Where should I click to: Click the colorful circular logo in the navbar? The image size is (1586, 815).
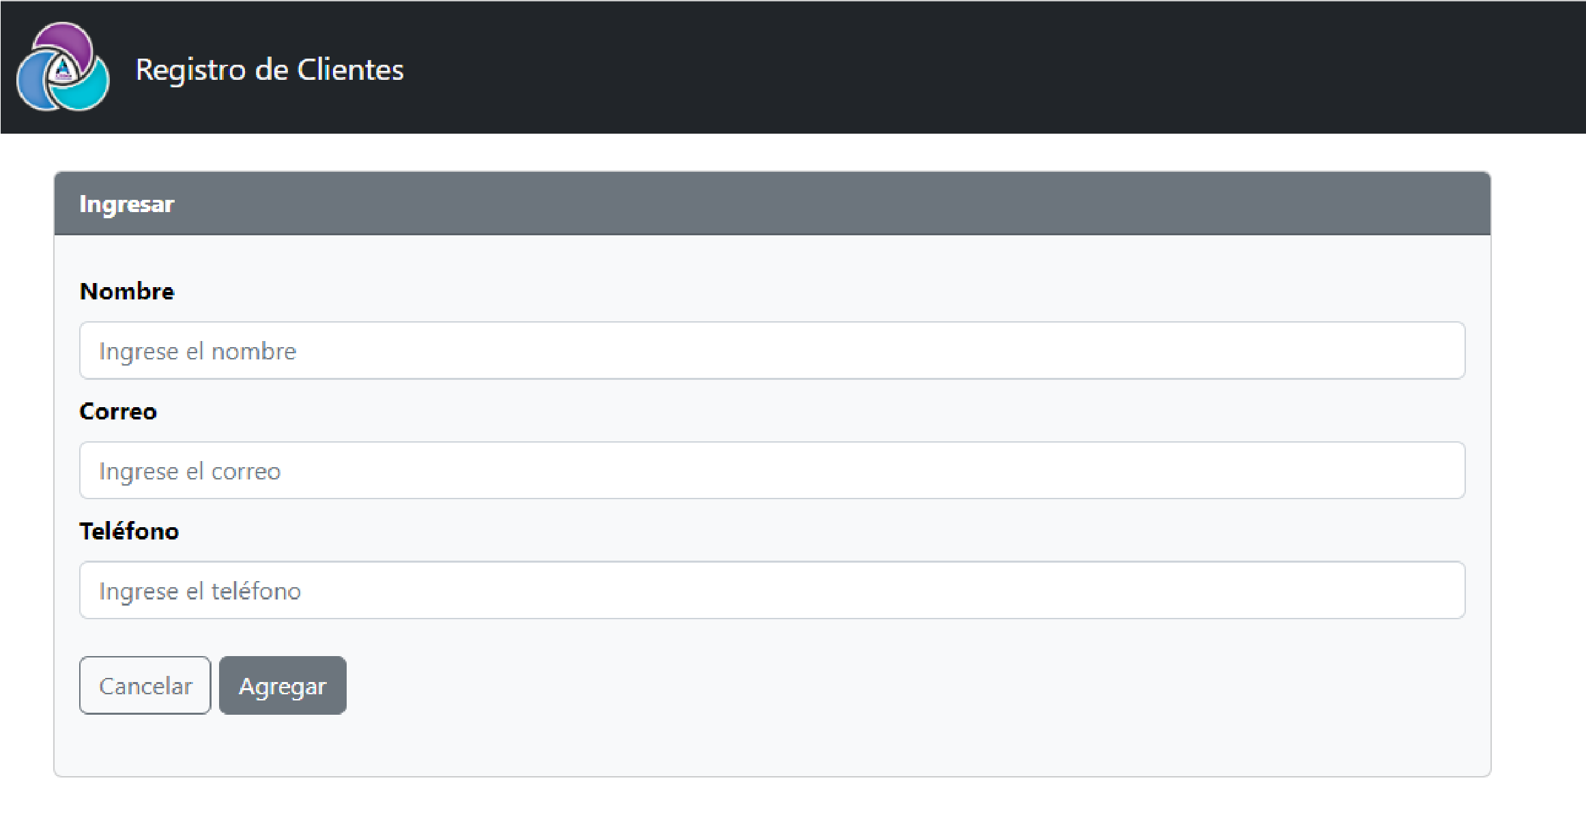(x=63, y=67)
